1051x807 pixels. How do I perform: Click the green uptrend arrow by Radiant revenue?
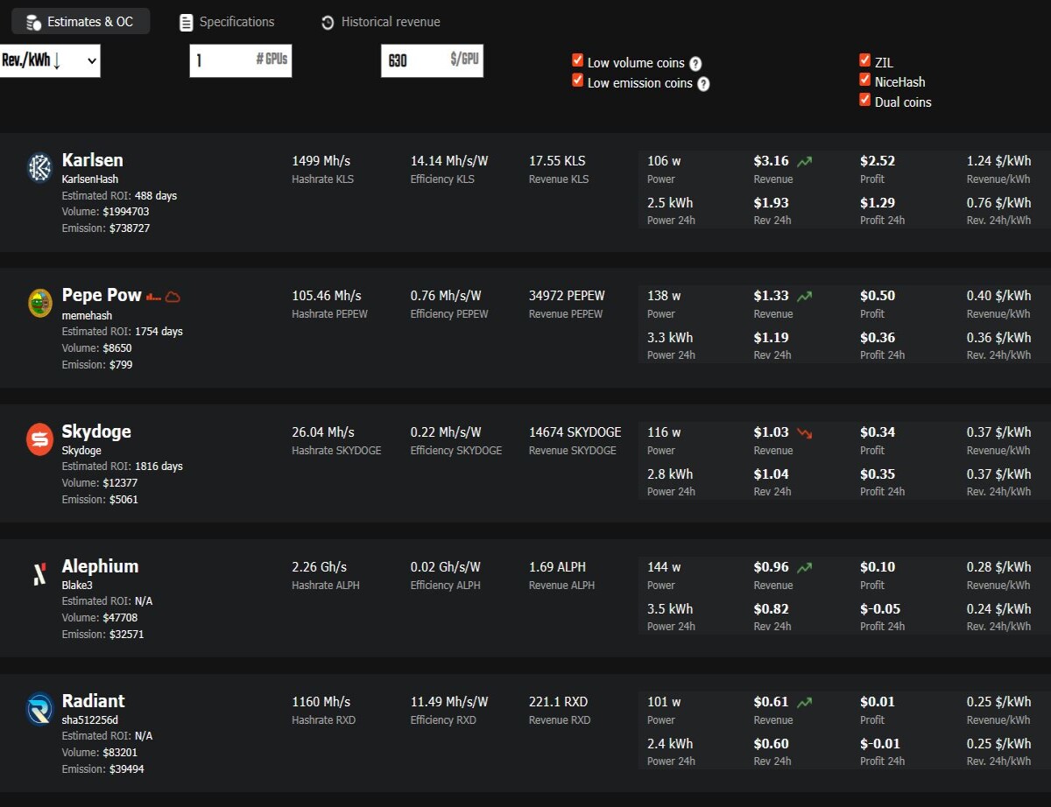[804, 702]
